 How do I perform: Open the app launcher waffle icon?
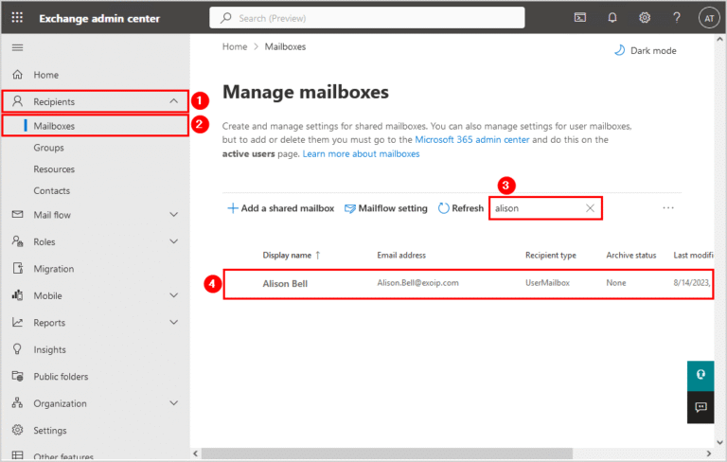click(x=17, y=18)
